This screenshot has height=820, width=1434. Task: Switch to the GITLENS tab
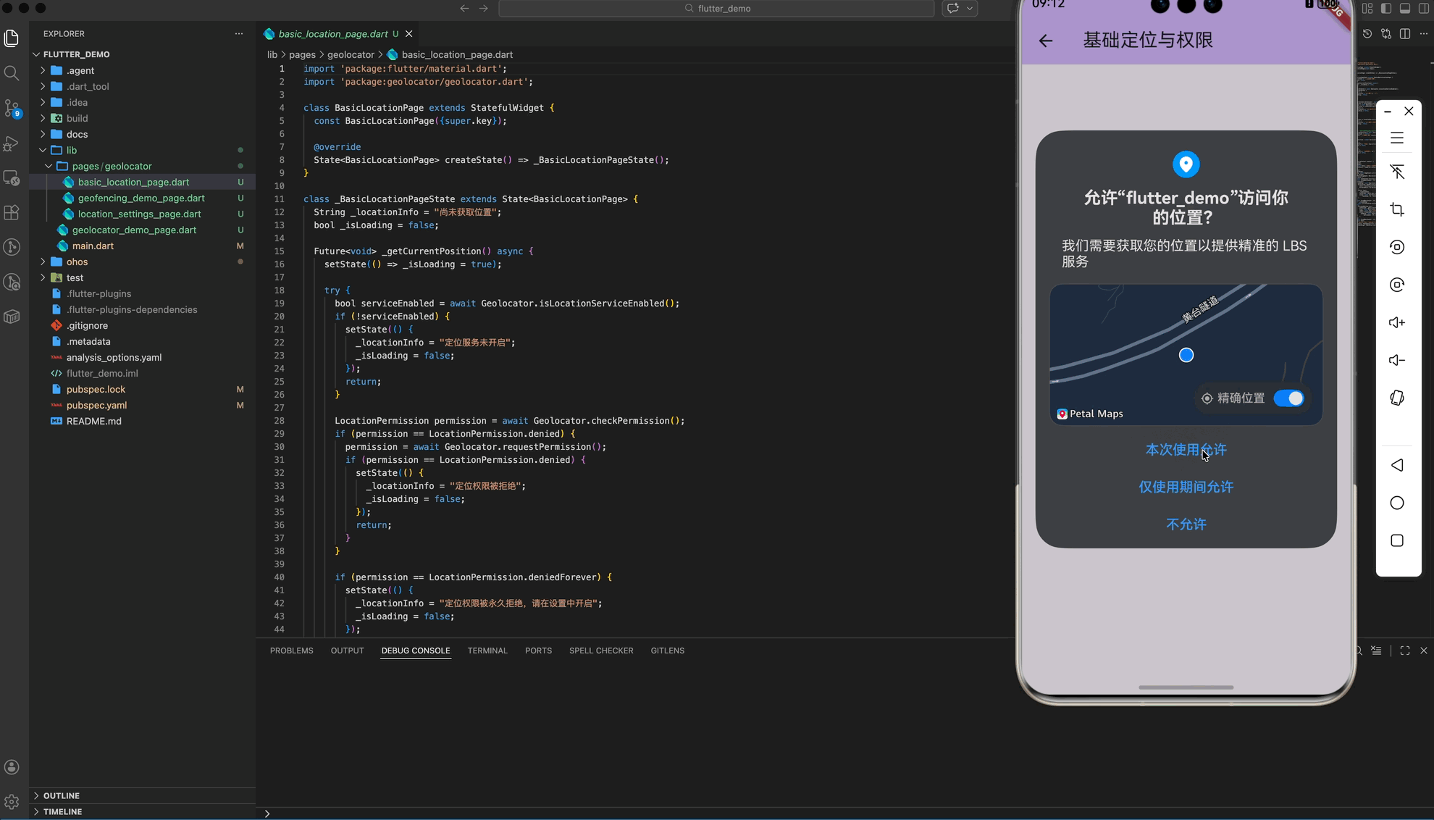(668, 650)
